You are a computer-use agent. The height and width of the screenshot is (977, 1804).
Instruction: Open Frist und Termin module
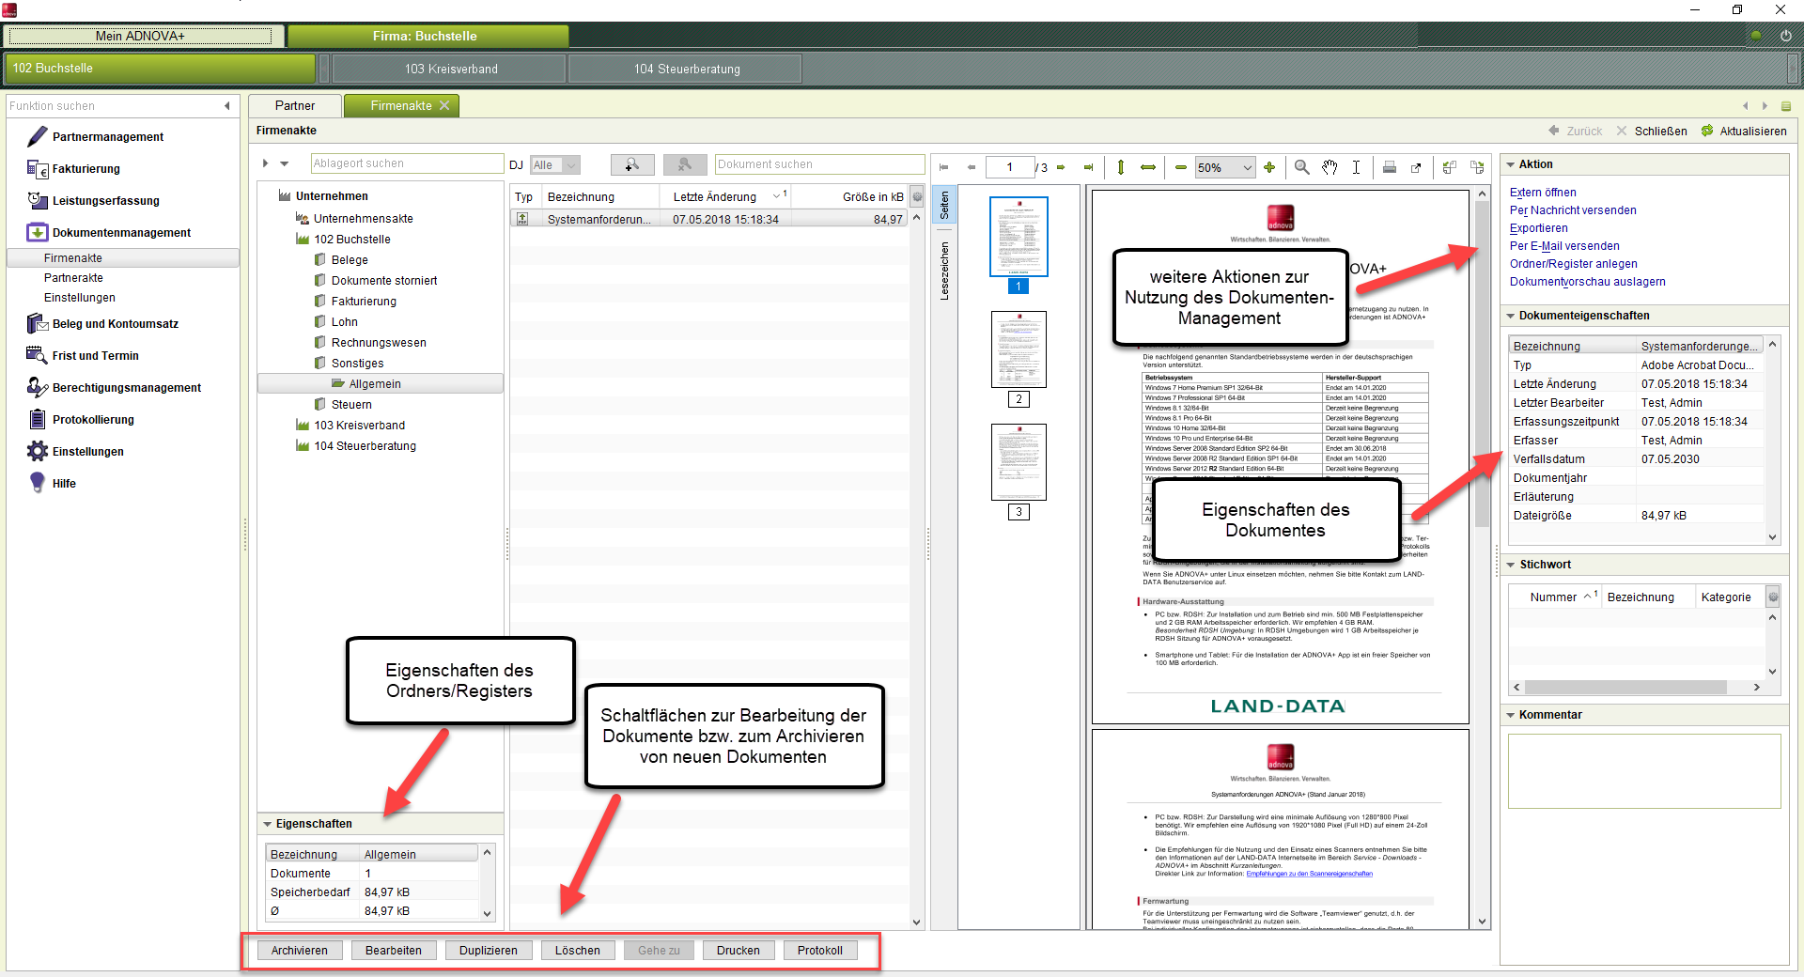click(96, 356)
